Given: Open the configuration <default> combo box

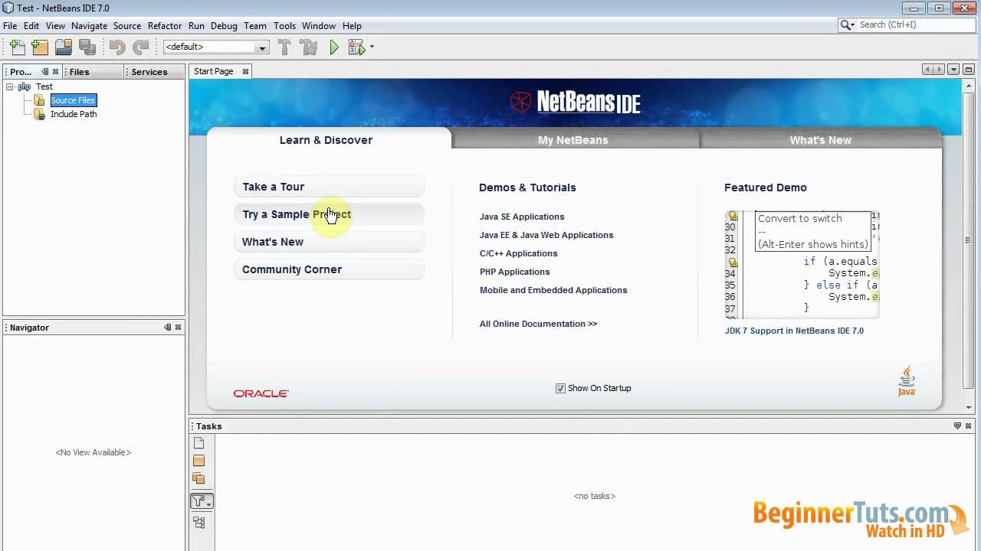Looking at the screenshot, I should (x=215, y=47).
